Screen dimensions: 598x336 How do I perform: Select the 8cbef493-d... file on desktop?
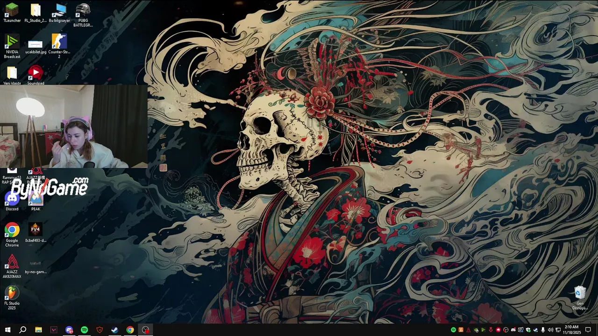coord(36,232)
